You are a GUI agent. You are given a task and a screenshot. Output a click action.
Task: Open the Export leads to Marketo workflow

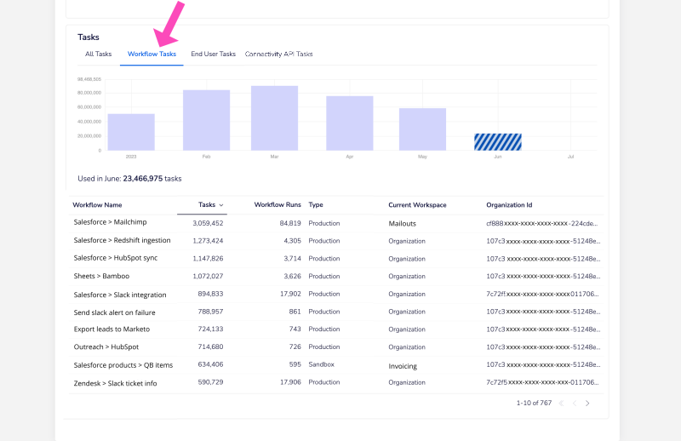tap(112, 329)
